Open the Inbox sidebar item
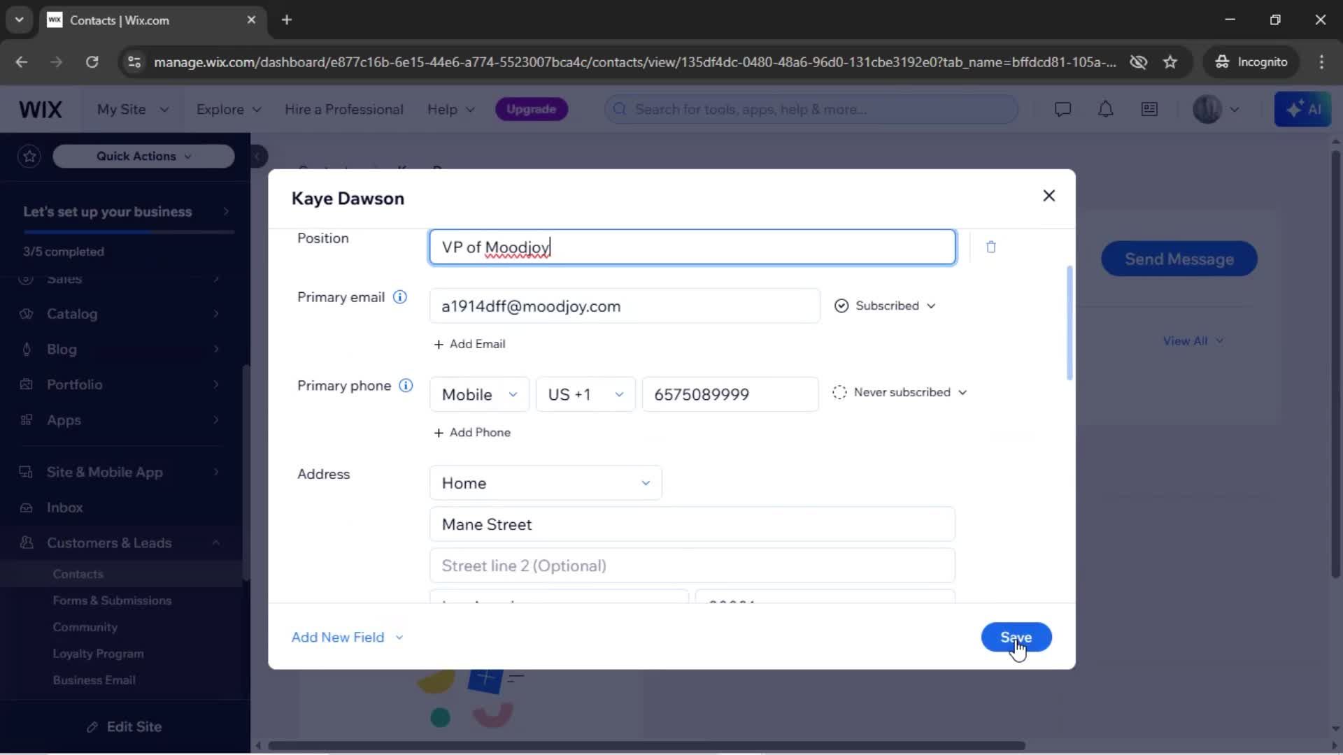The image size is (1343, 755). point(120,508)
